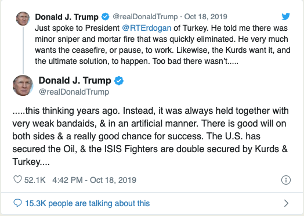The width and height of the screenshot is (304, 216).
Task: Click the Twitter bird logo
Action: (x=286, y=16)
